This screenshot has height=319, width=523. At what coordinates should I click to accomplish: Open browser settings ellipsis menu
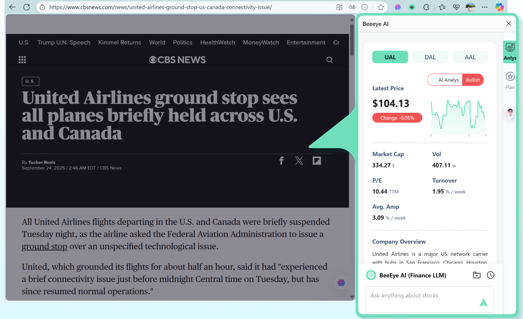[485, 7]
